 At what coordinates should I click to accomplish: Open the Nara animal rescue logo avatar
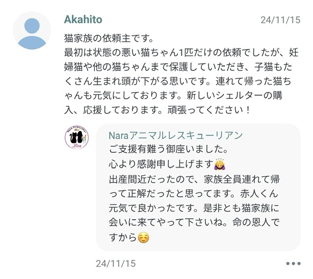[x=77, y=139]
